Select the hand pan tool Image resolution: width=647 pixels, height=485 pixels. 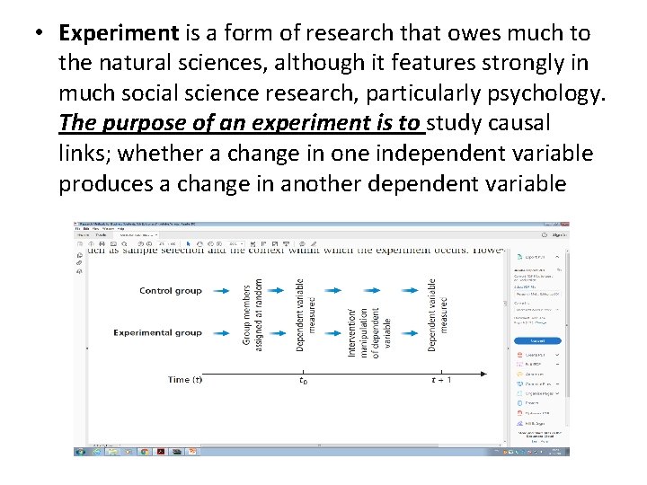(x=199, y=244)
